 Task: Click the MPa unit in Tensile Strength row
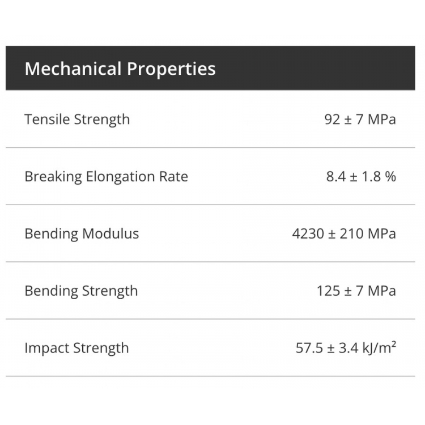381,120
